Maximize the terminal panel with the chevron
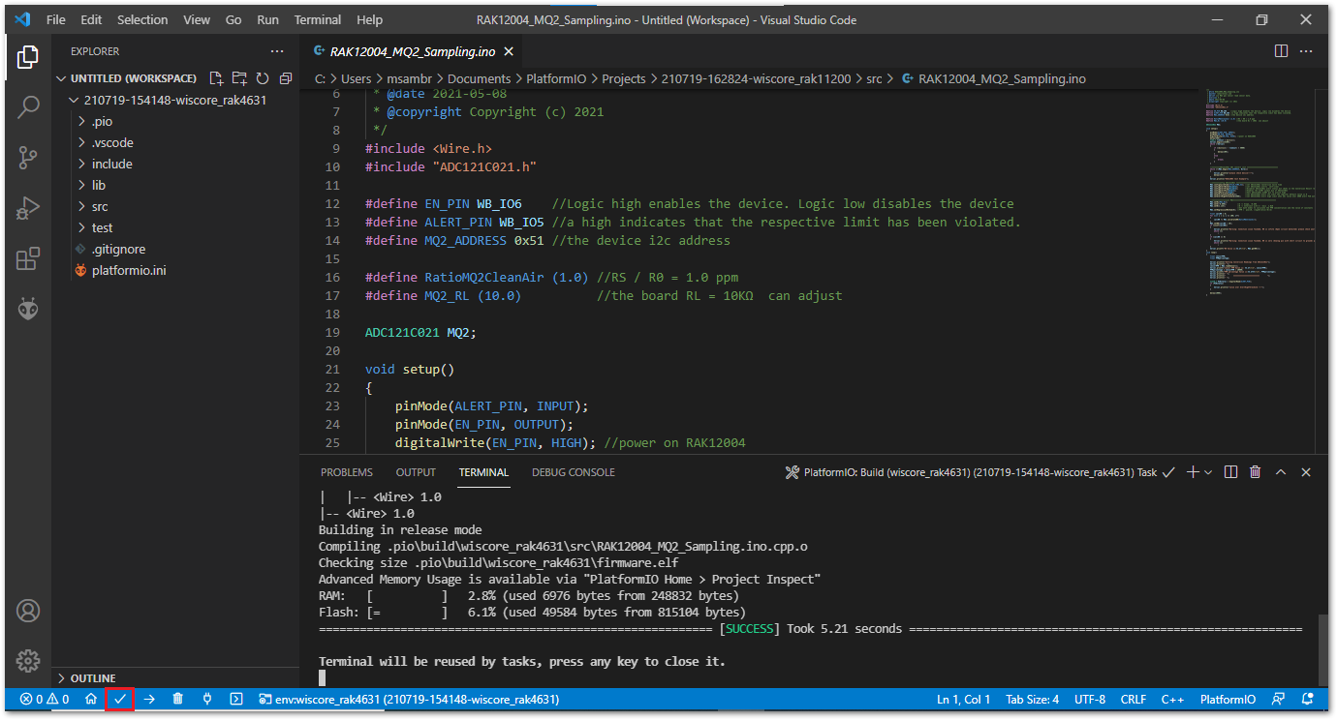Screen dimensions: 1337x720 point(1281,472)
